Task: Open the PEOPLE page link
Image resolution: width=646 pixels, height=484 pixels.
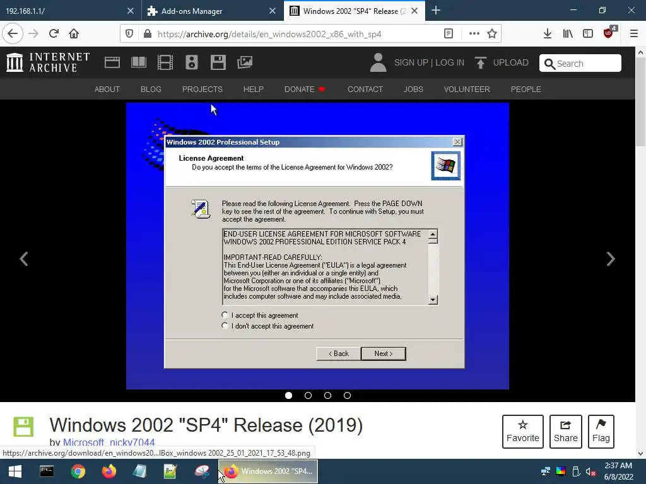Action: (526, 89)
